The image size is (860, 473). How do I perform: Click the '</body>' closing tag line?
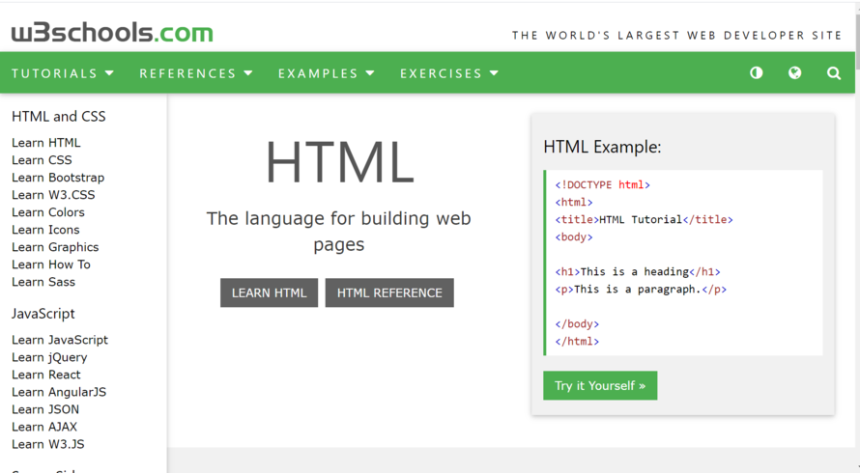click(577, 324)
